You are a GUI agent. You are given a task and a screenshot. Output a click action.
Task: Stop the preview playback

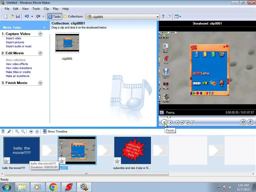click(x=170, y=122)
